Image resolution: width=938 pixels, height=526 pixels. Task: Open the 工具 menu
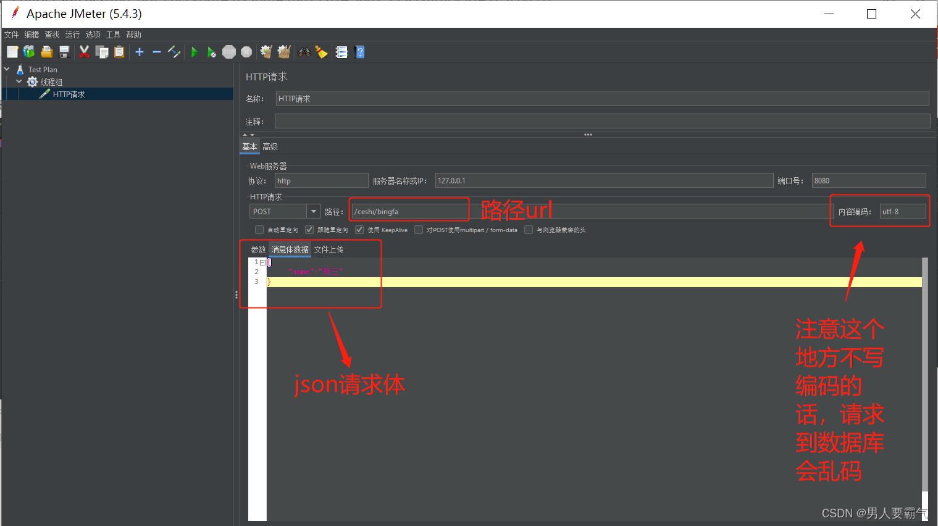click(x=114, y=35)
